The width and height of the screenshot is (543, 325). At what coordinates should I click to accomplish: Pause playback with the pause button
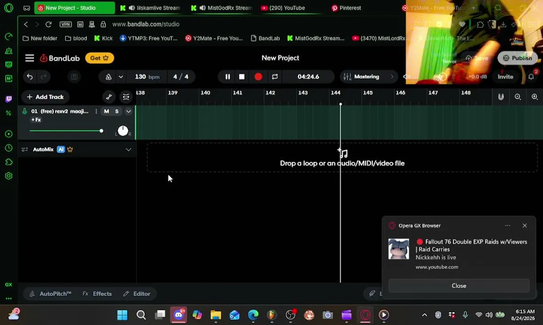click(227, 77)
